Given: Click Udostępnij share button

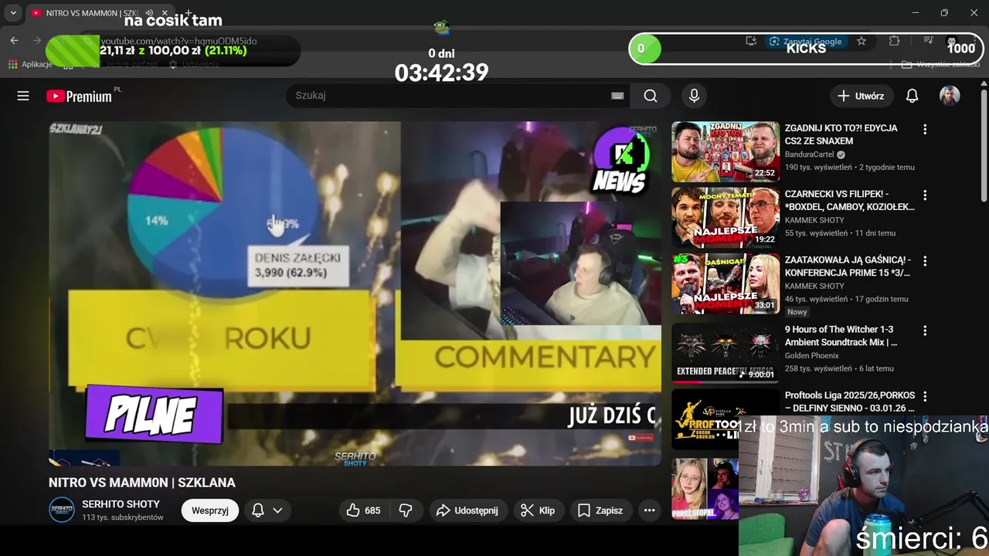Looking at the screenshot, I should click(467, 510).
